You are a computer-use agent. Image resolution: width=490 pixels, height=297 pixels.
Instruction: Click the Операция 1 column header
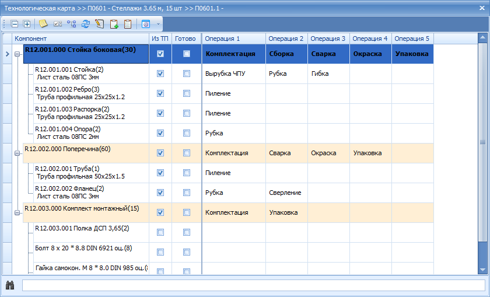point(234,39)
